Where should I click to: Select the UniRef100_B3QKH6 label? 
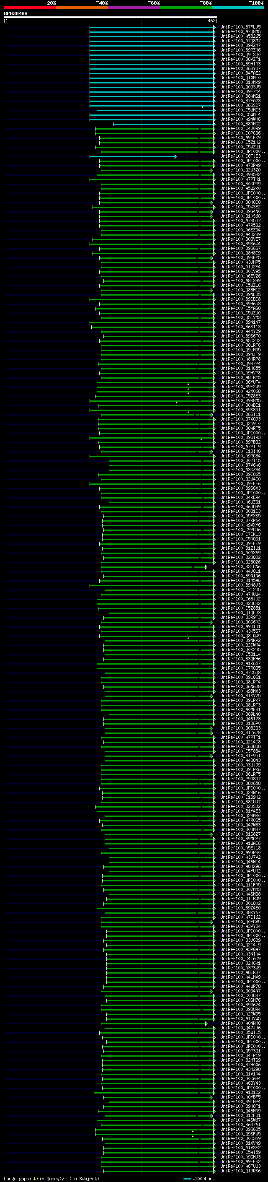tap(240, 659)
